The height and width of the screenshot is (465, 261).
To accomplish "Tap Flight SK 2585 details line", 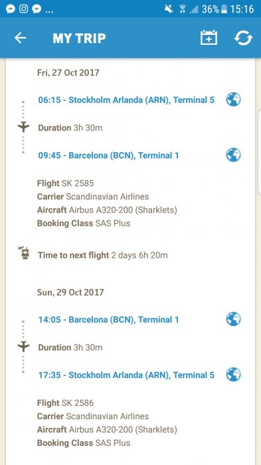I will point(65,183).
